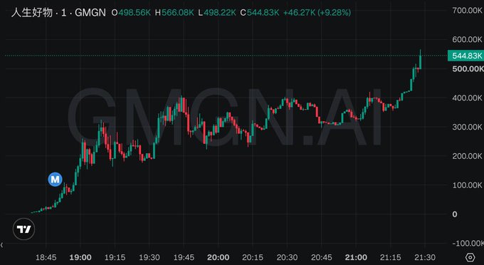Click the 19:45 time axis label

click(184, 257)
